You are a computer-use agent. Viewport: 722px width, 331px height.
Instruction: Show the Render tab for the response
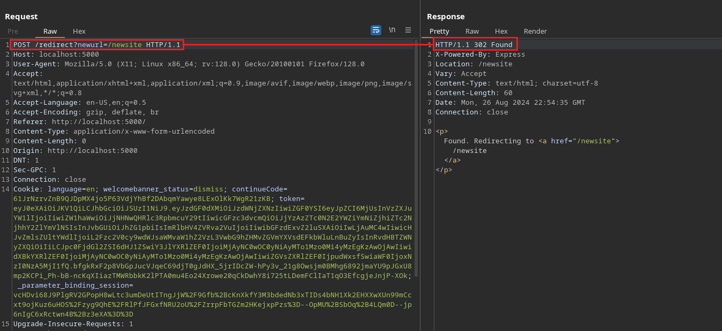click(x=535, y=32)
